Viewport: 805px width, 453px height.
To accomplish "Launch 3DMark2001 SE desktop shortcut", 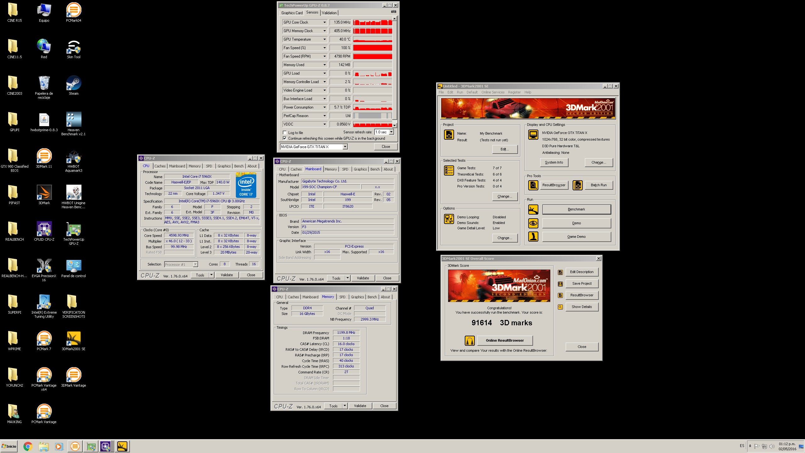I will pos(74,341).
